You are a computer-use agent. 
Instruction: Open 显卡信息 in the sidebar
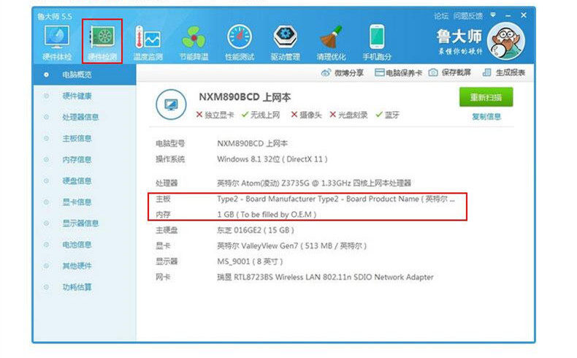coord(77,202)
